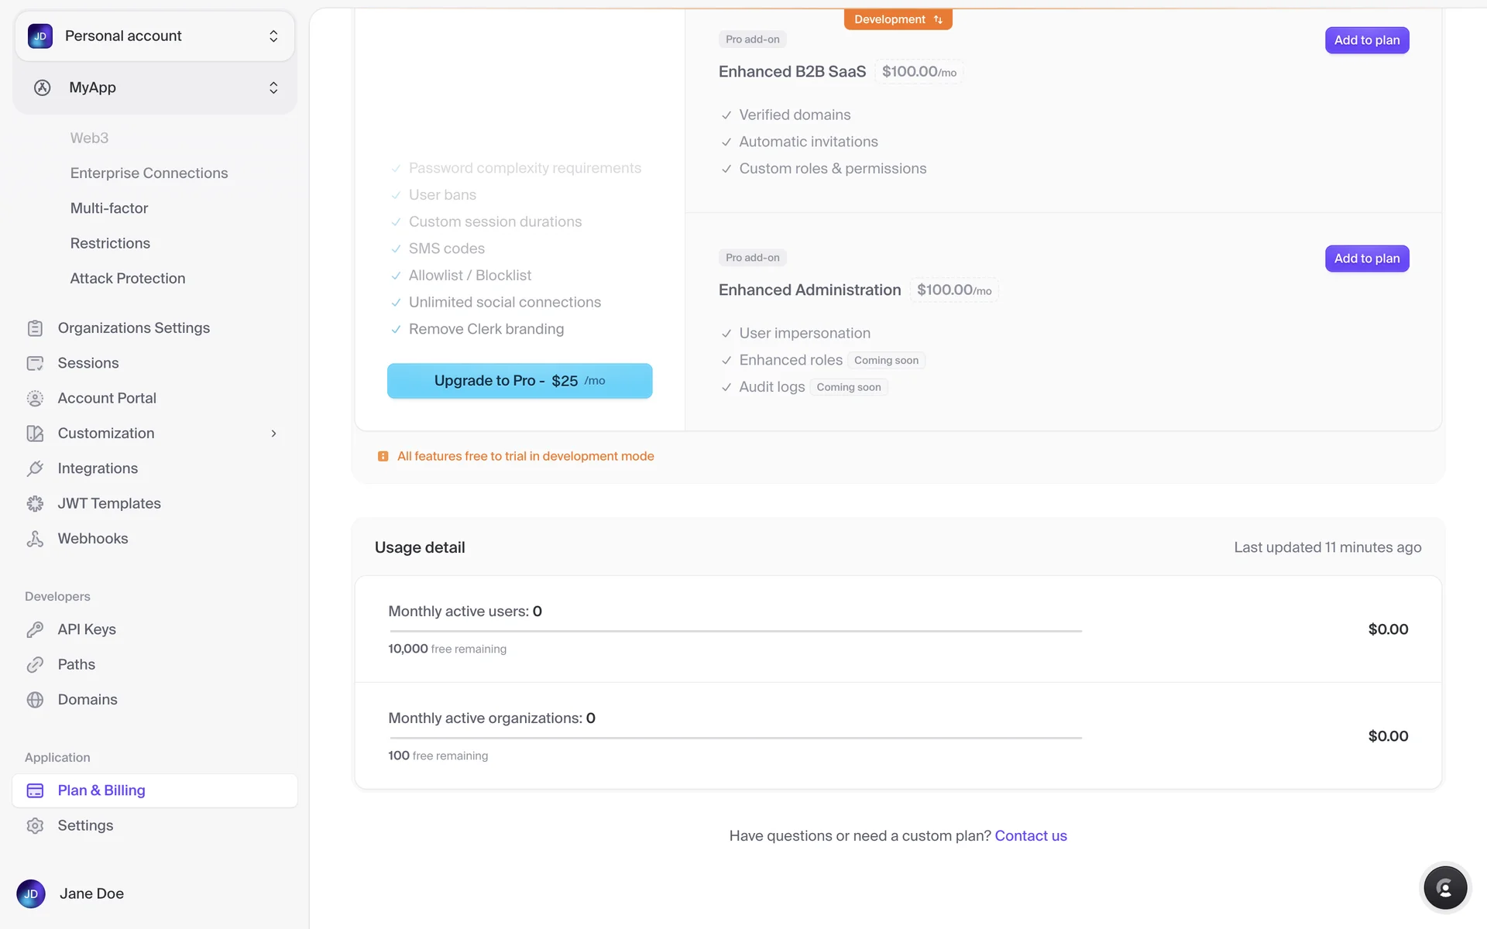The width and height of the screenshot is (1487, 929).
Task: Click the JWT Templates gear icon
Action: point(35,504)
